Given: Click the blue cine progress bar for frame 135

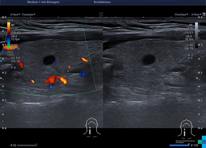Looking at the screenshot, I should tap(179, 145).
